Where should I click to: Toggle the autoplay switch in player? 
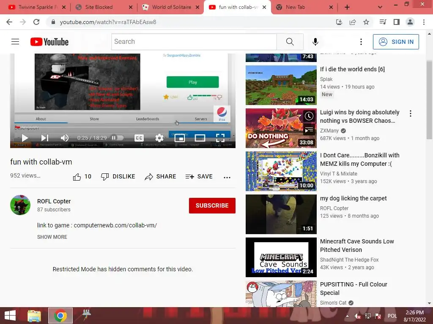[117, 138]
